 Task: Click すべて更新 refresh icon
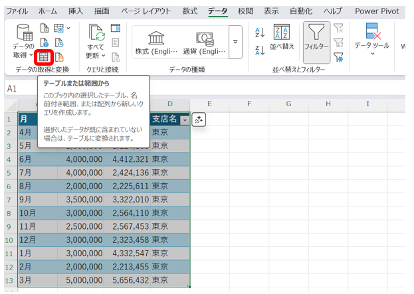pos(96,33)
